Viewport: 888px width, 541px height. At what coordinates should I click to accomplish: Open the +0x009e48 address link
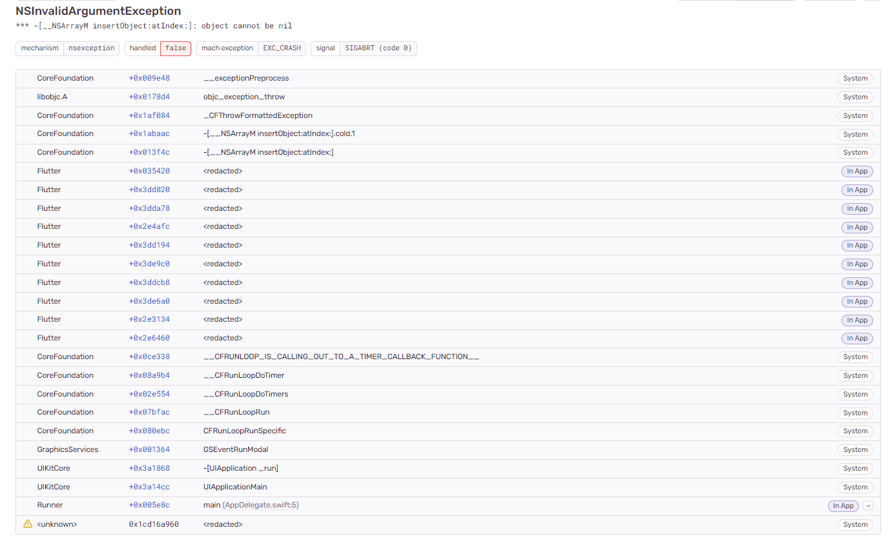(149, 78)
